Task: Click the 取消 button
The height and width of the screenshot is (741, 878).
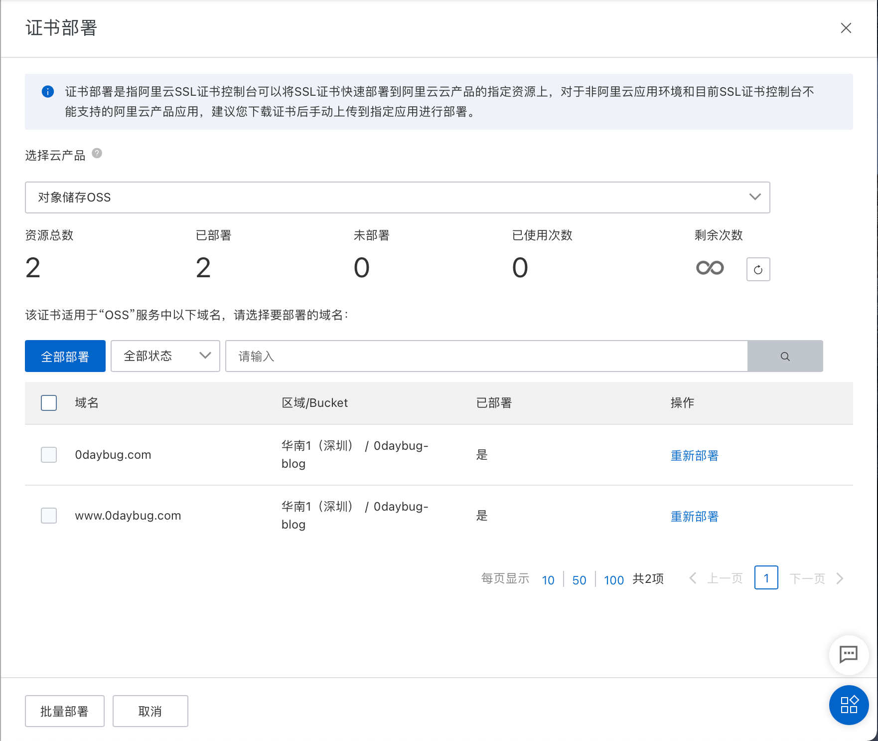Action: tap(150, 711)
